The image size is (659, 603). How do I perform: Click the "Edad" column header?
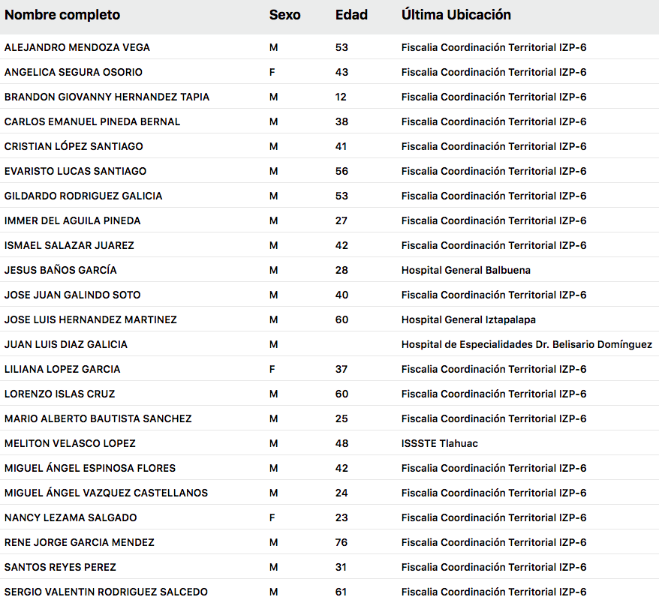[x=351, y=15]
